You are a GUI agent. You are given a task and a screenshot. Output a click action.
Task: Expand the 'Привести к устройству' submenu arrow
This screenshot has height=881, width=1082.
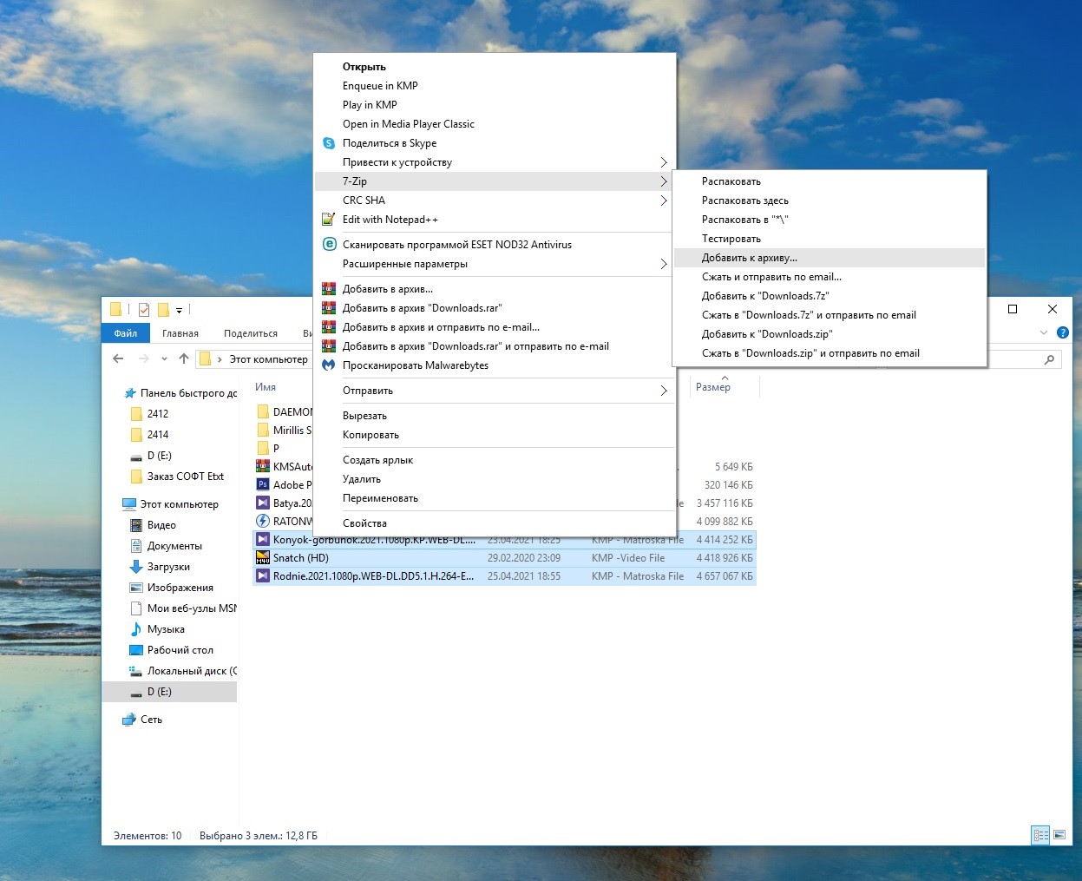tap(663, 162)
